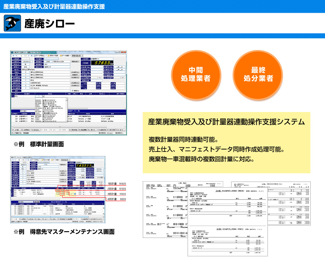Open the toolbar dropdown in upper screenshot
Viewport: 325px width, 268px height.
(77, 56)
